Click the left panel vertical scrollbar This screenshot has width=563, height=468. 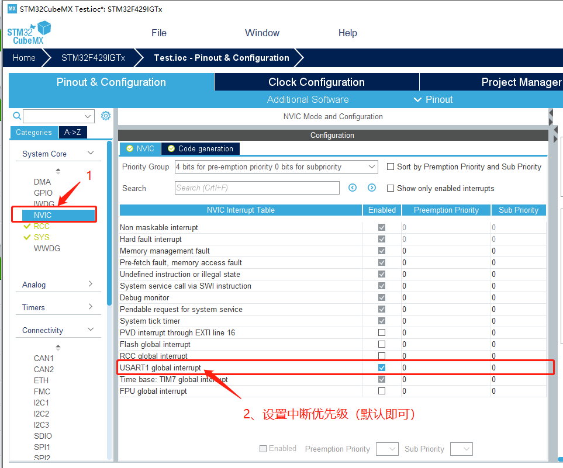pyautogui.click(x=109, y=223)
